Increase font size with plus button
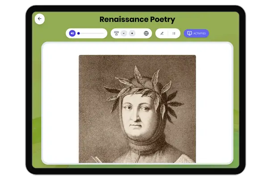Viewport: 268px width, 179px height. pyautogui.click(x=132, y=33)
